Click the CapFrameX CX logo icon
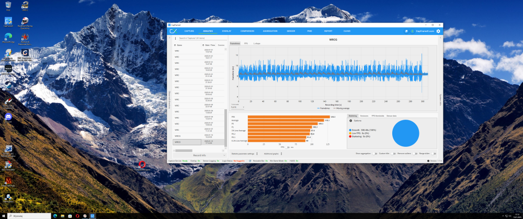The image size is (523, 219). (173, 31)
